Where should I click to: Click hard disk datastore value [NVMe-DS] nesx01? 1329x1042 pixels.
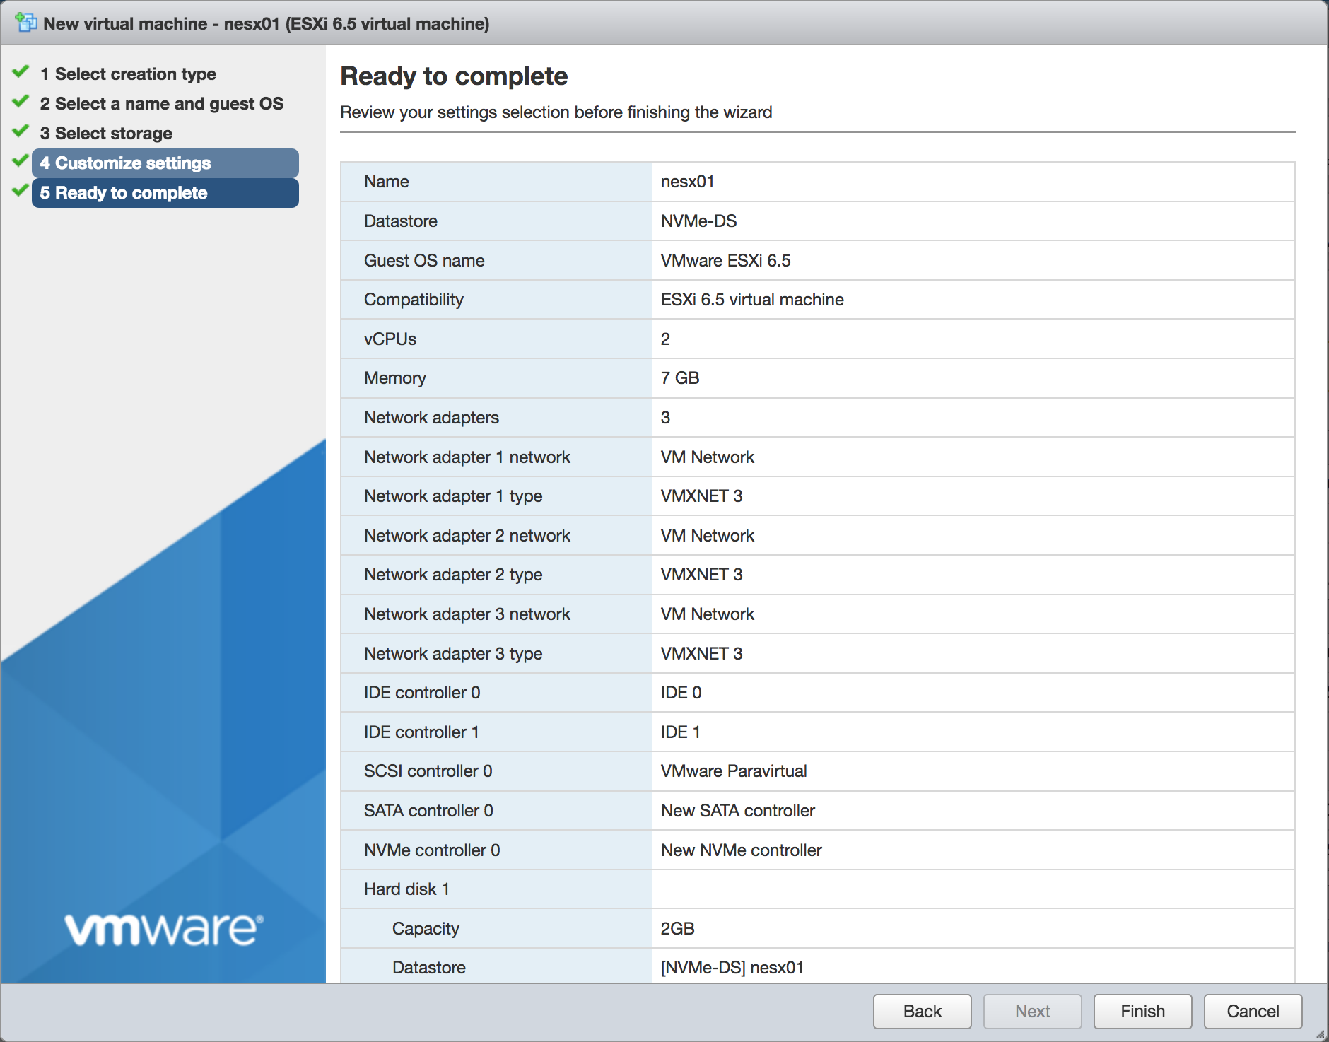point(732,968)
